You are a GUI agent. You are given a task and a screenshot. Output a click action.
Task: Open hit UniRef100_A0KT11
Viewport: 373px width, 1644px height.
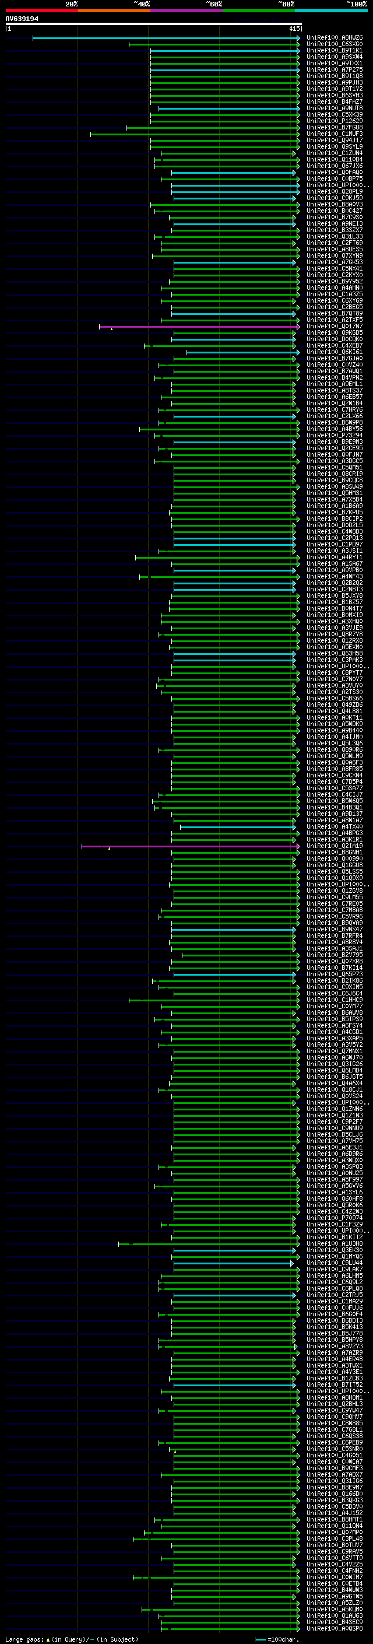tap(335, 718)
